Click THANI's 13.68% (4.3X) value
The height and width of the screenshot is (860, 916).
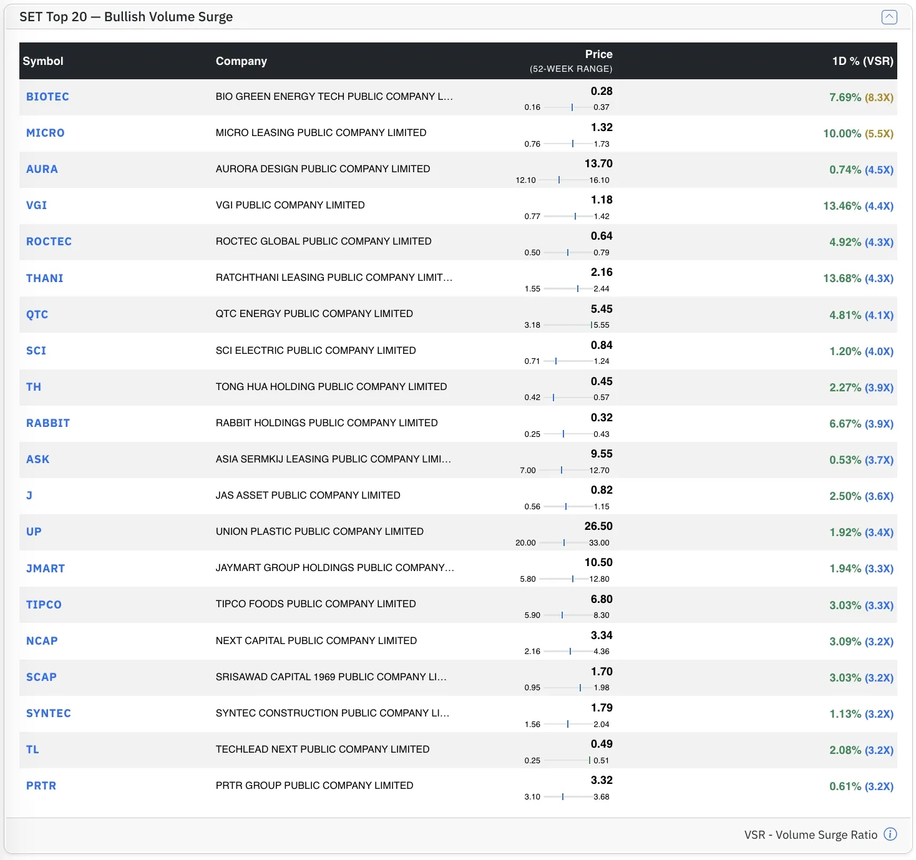[x=858, y=278]
